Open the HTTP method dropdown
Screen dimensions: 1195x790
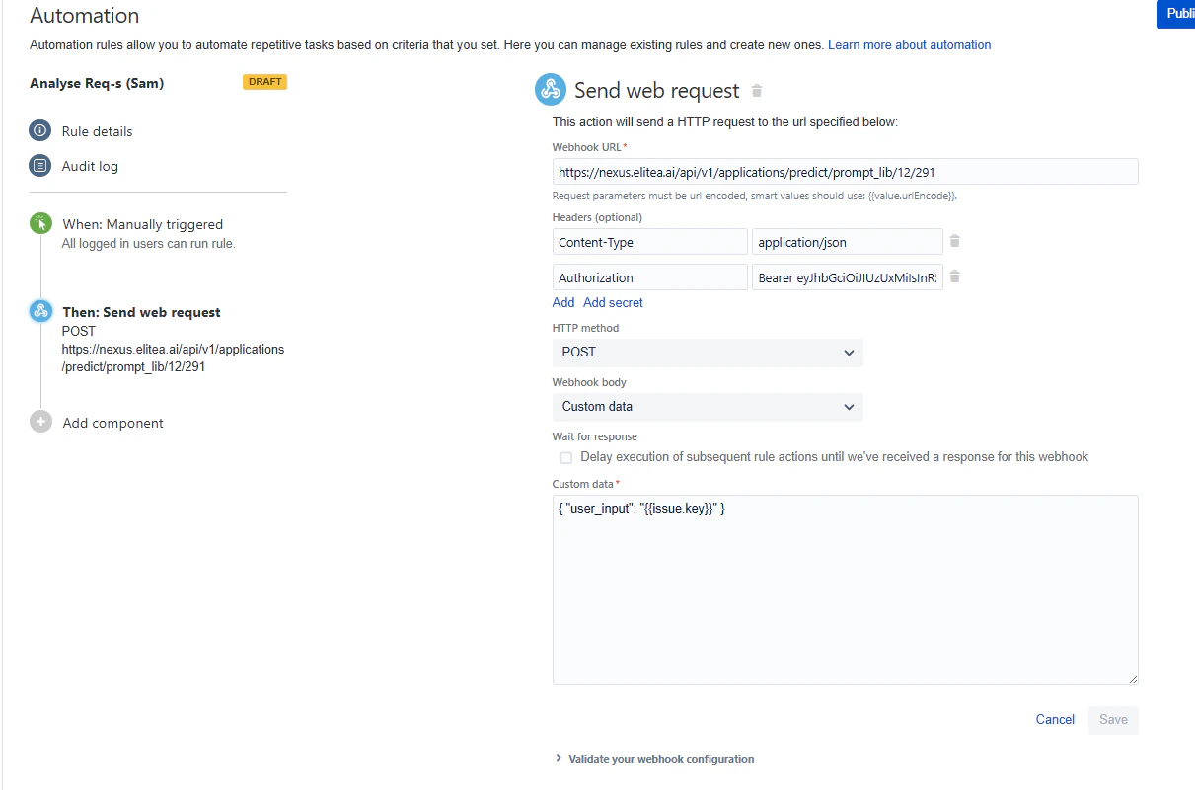click(707, 352)
